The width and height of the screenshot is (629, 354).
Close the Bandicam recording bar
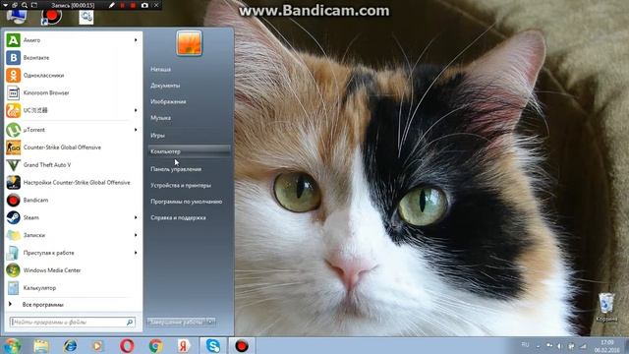(x=157, y=5)
